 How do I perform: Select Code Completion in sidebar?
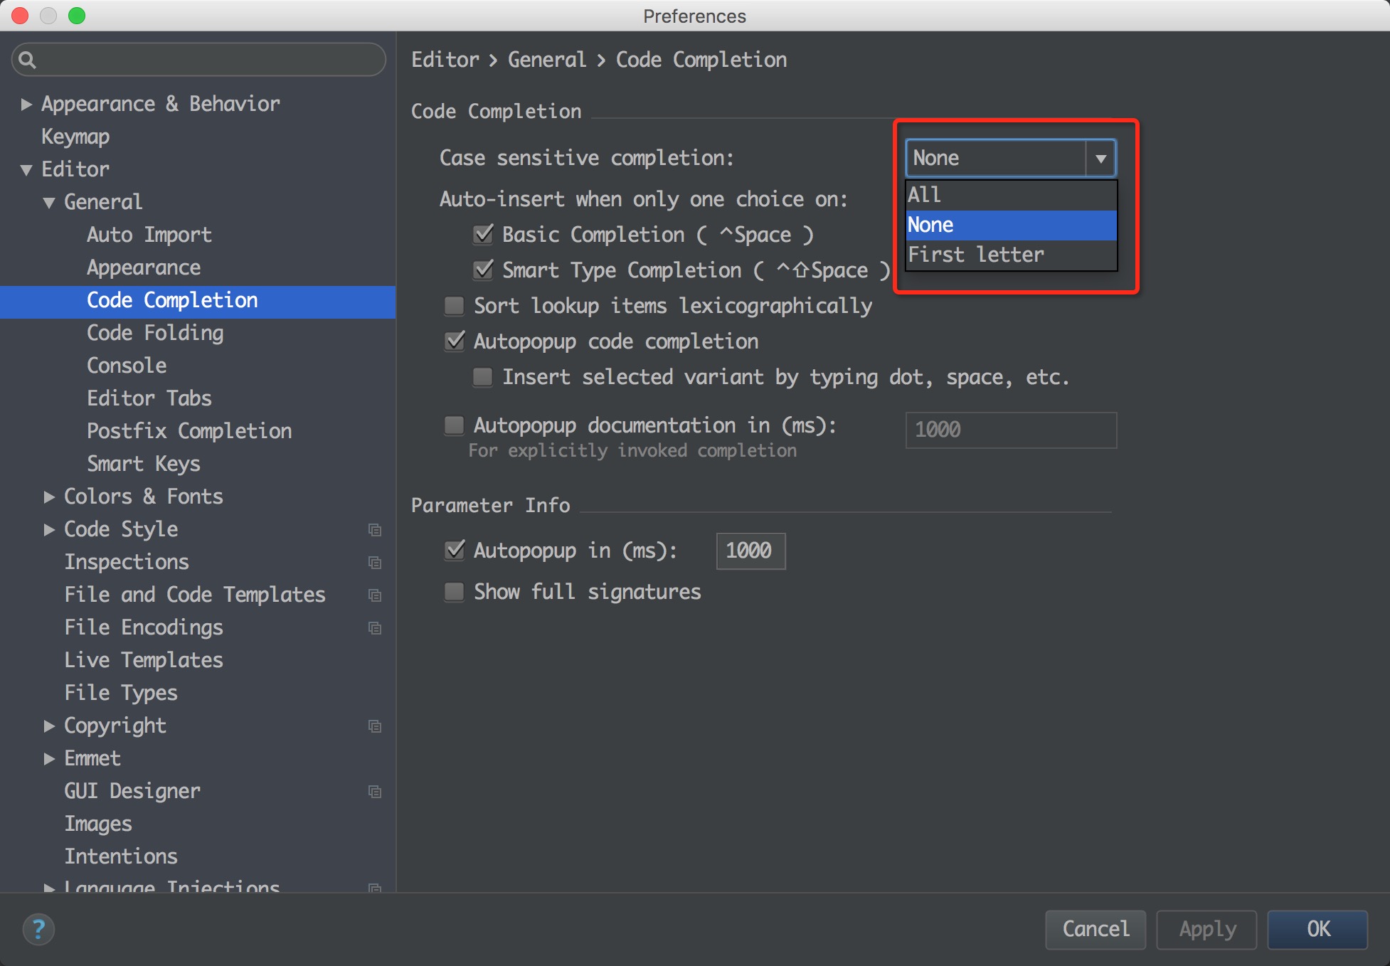pos(172,300)
